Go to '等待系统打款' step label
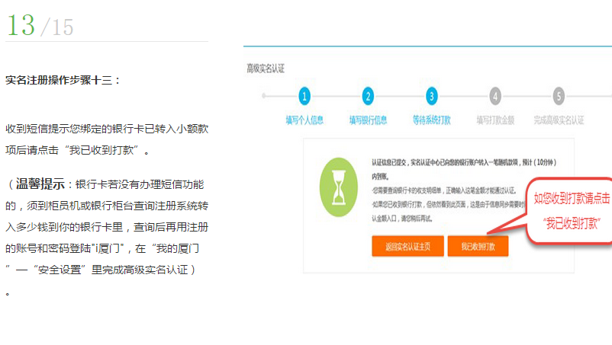Screen dimensions: 612x345 pos(432,120)
